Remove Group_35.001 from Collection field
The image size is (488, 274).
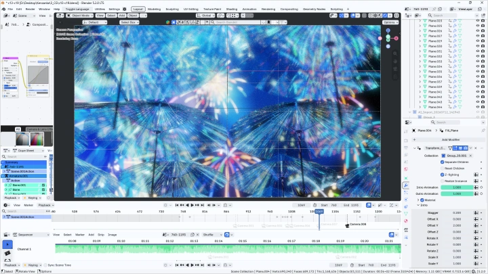470,156
